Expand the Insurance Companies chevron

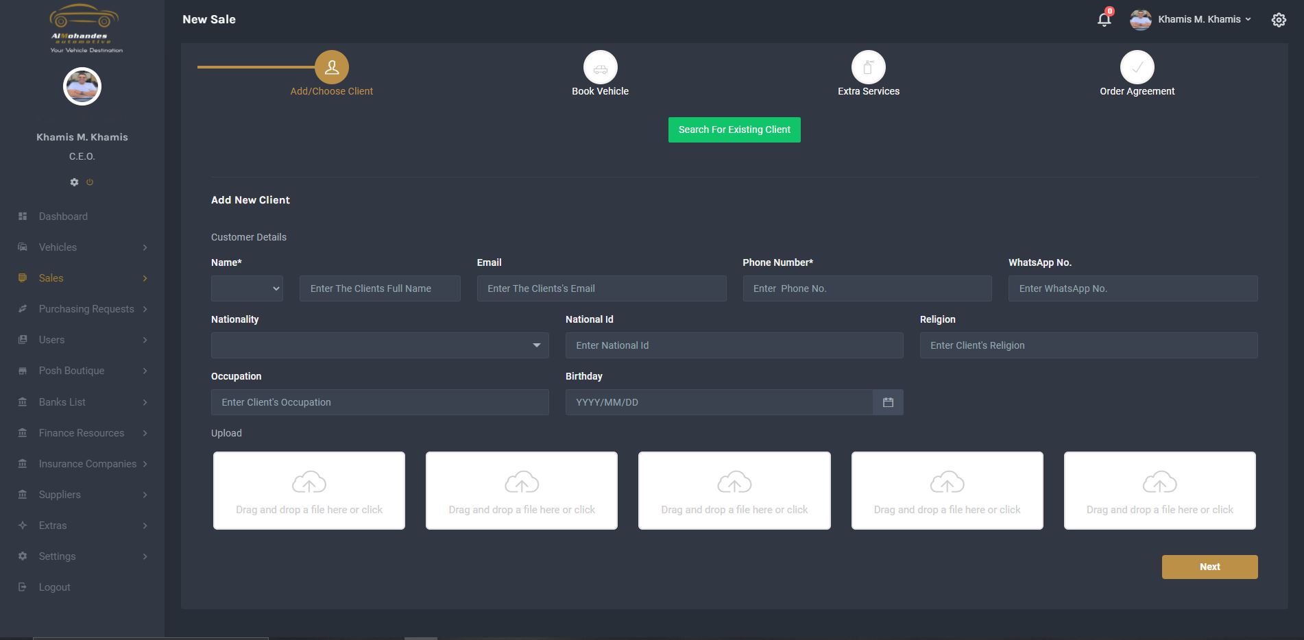tap(145, 464)
